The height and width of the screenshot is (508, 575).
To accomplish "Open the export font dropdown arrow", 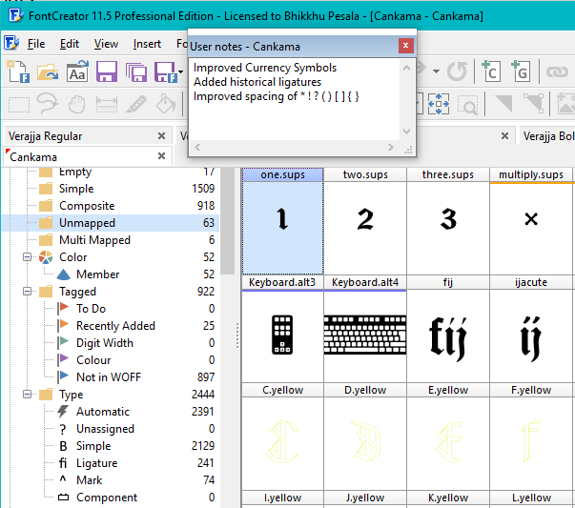I will click(x=181, y=71).
